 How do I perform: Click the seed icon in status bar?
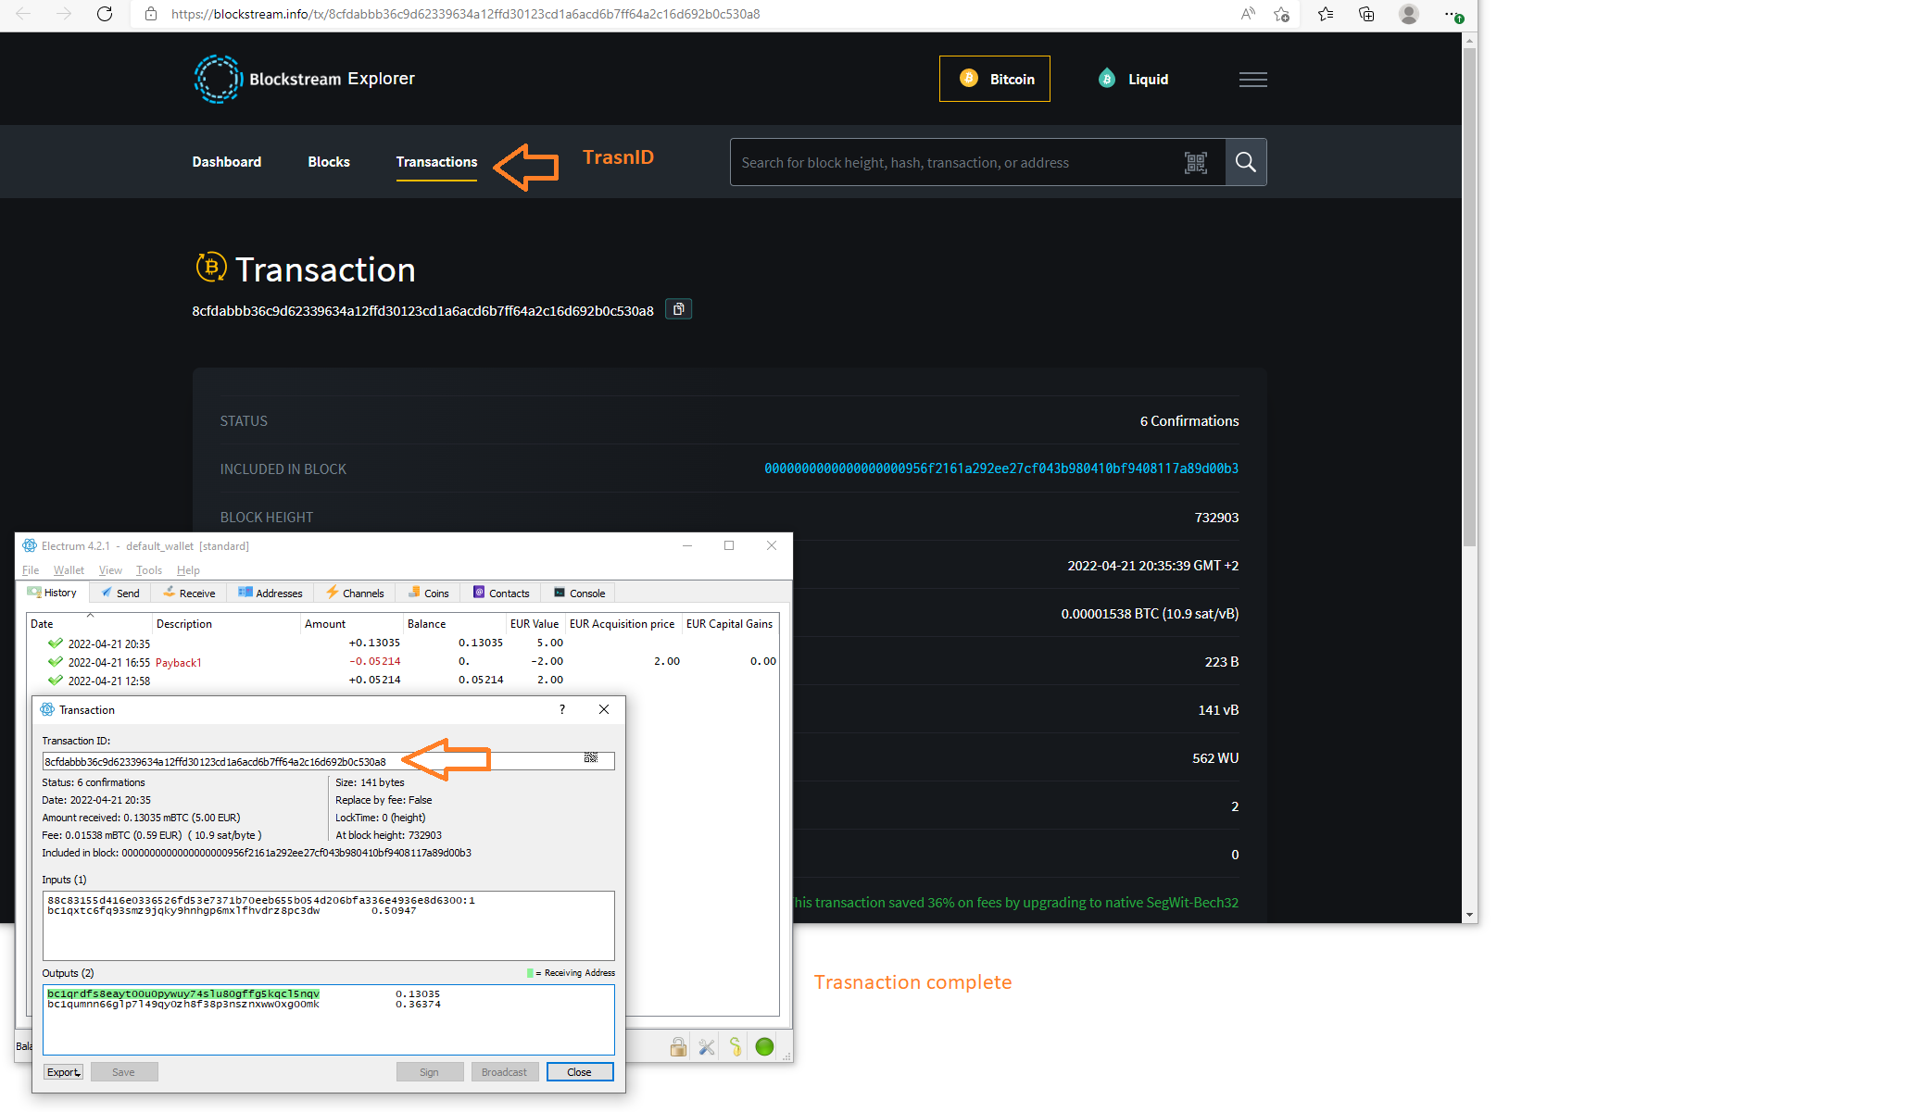(736, 1047)
